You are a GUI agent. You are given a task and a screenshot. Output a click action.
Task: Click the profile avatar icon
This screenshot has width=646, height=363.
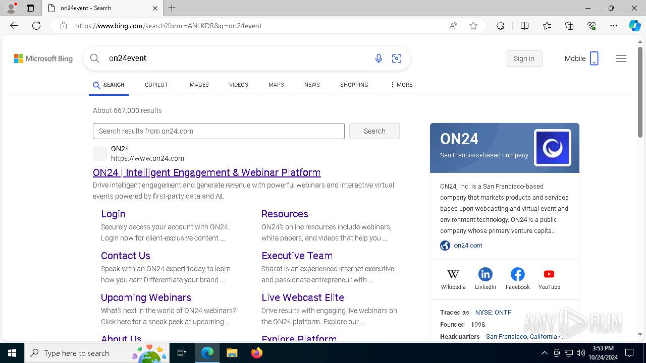coord(11,8)
